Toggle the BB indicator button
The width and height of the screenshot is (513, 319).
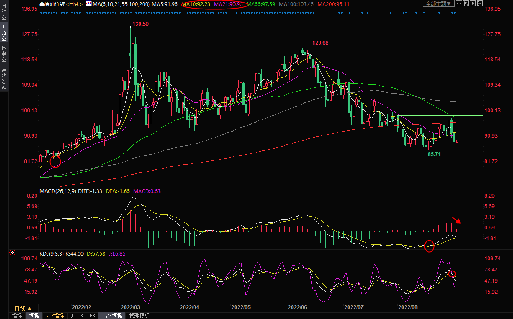point(92,316)
